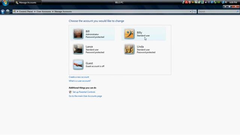
Task: Open the Windows Start orb
Action: point(5,3)
